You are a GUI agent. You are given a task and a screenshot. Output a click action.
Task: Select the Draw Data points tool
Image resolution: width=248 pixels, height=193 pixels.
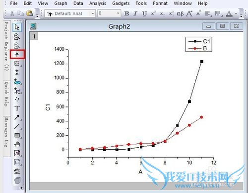[x=17, y=99]
